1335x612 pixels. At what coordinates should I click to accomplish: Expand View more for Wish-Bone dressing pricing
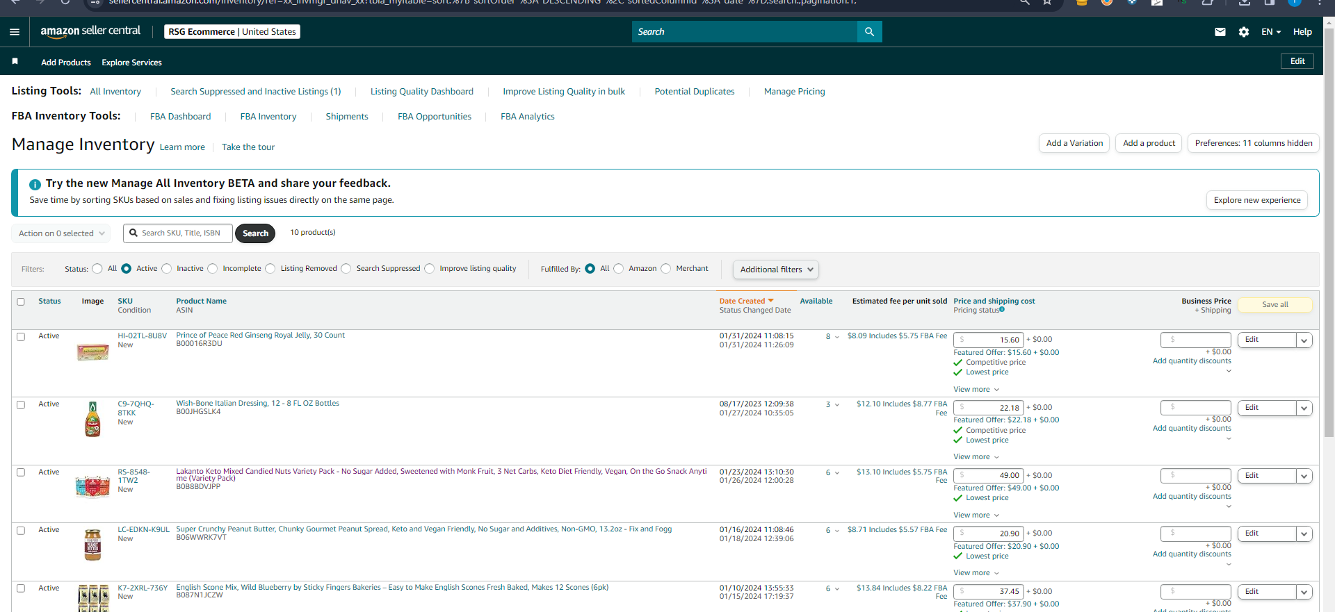pos(976,457)
